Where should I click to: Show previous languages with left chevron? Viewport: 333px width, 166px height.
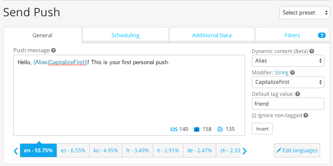click(x=16, y=151)
